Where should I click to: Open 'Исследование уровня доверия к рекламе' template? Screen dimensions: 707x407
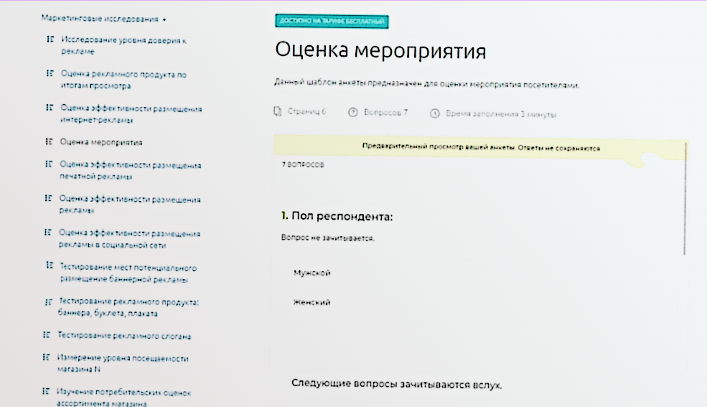coord(124,46)
